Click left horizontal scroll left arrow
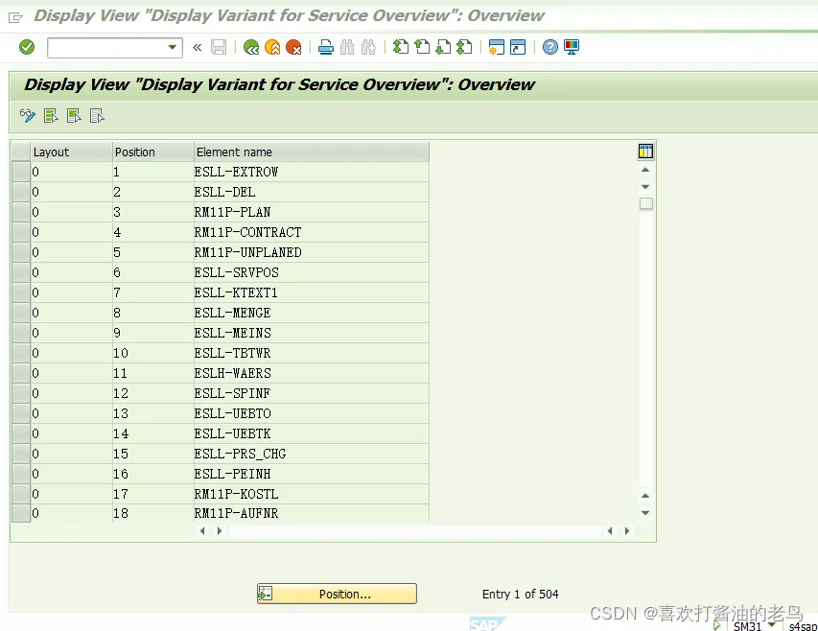This screenshot has width=818, height=631. (x=202, y=531)
